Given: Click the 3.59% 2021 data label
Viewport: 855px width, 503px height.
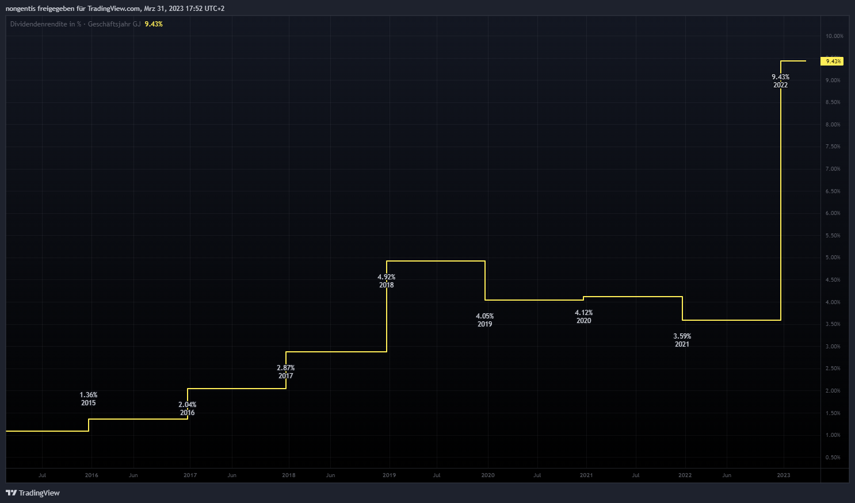Looking at the screenshot, I should coord(682,340).
